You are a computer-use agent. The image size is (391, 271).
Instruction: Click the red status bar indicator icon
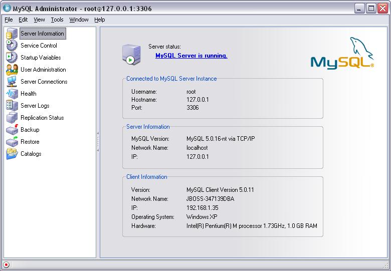pyautogui.click(x=6, y=264)
